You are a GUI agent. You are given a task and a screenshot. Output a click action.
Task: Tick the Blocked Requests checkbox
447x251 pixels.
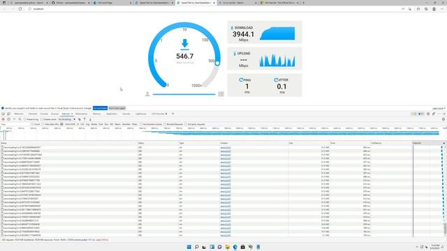(165, 124)
